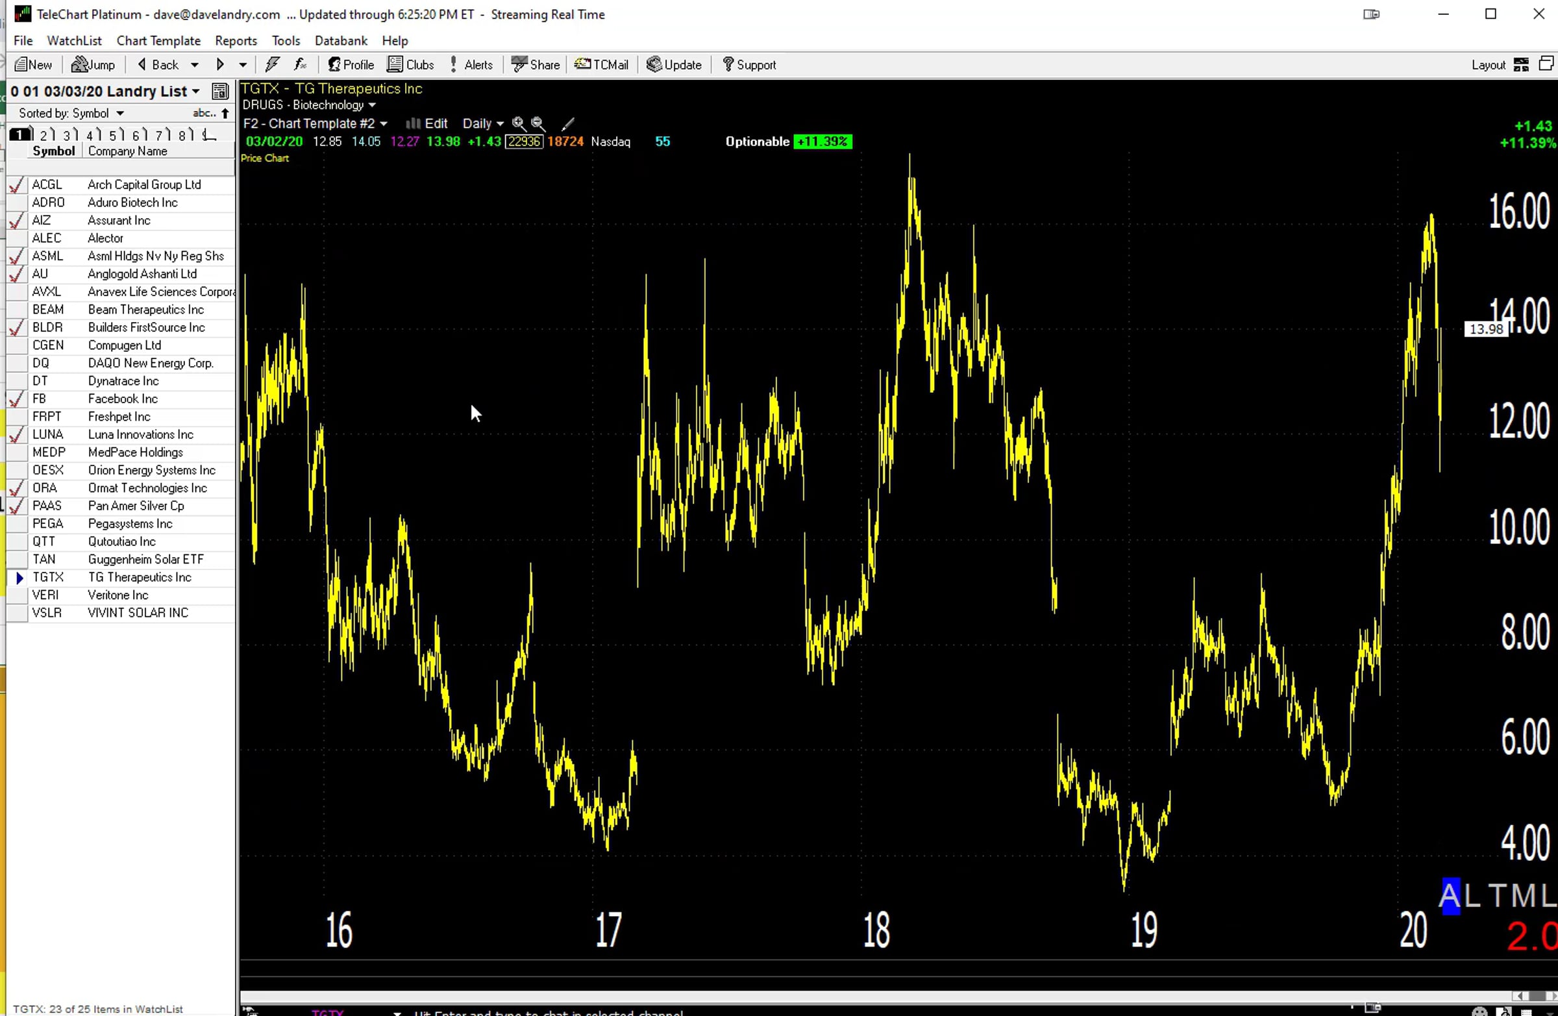
Task: Open the Alerts panel
Action: tap(471, 65)
